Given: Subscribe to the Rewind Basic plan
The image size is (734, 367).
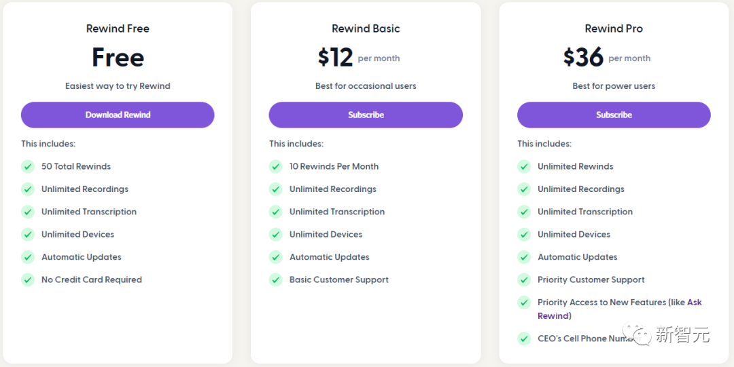Looking at the screenshot, I should [x=366, y=115].
